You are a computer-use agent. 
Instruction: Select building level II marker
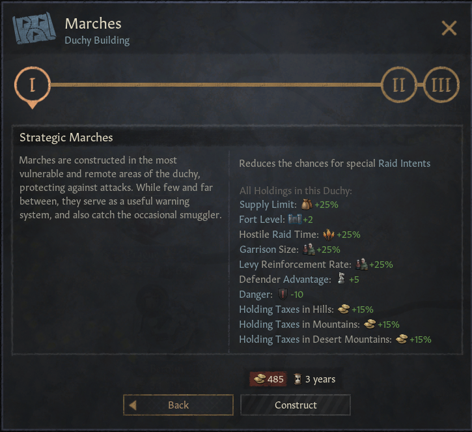coord(399,85)
